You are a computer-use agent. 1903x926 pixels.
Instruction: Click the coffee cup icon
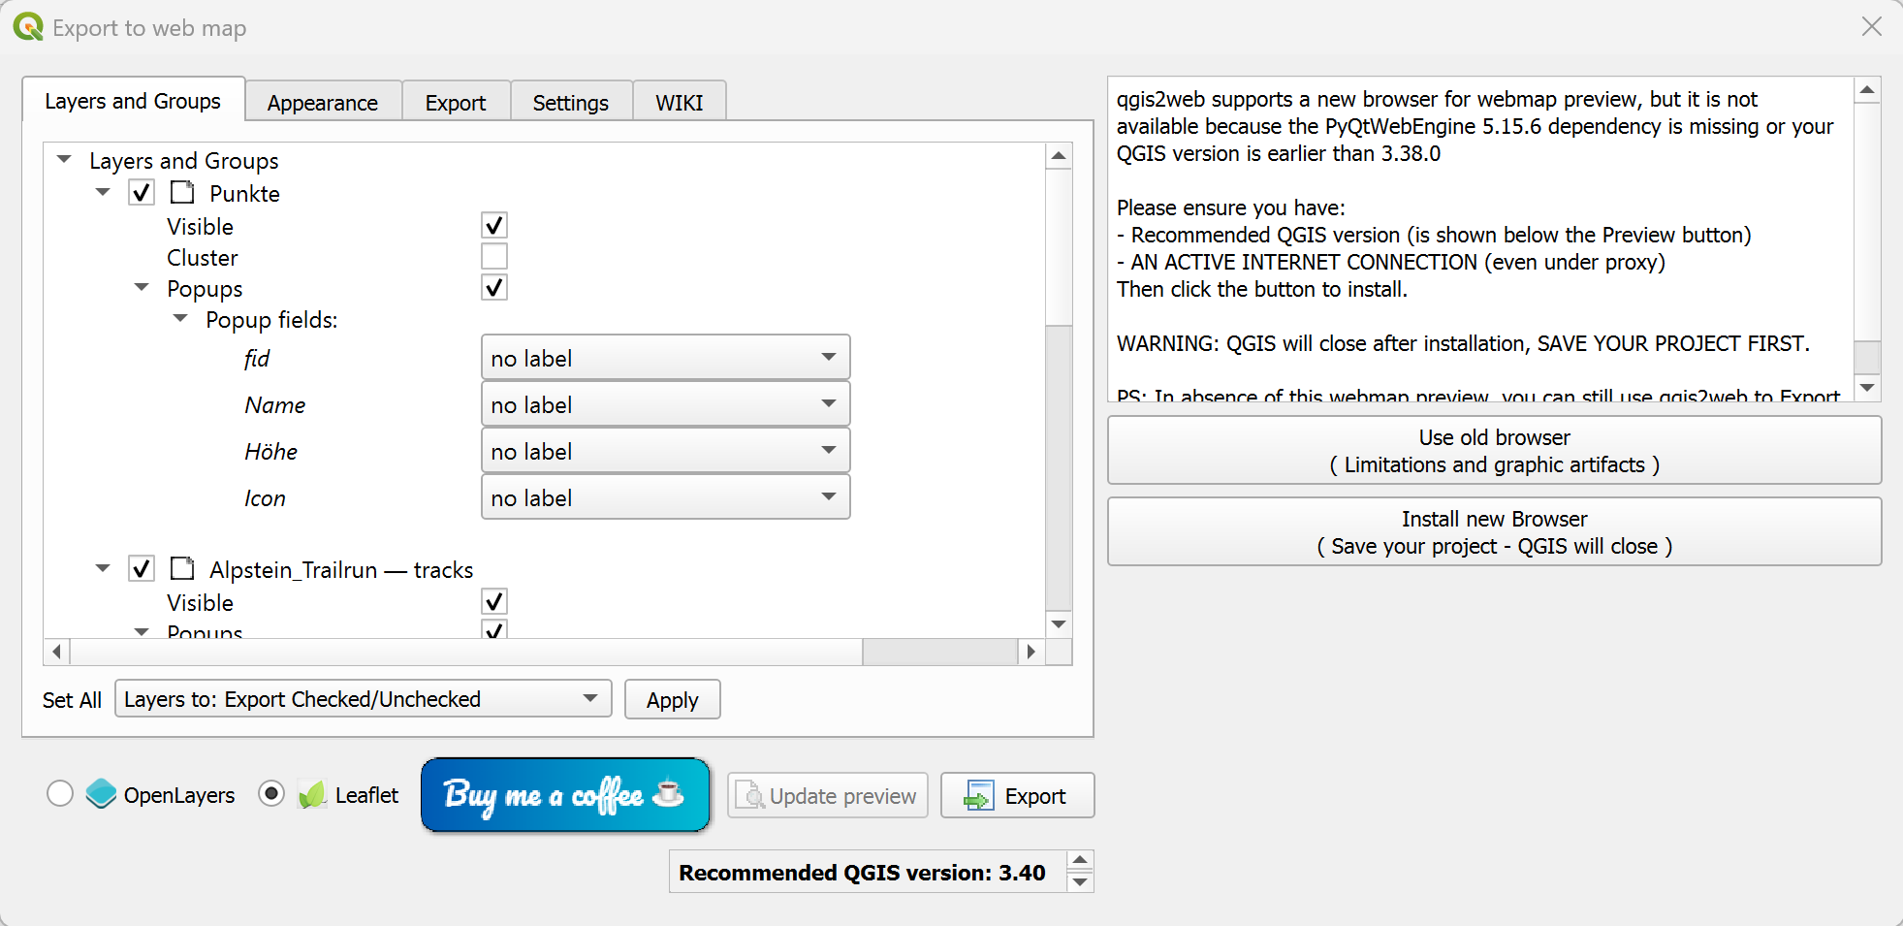point(667,795)
